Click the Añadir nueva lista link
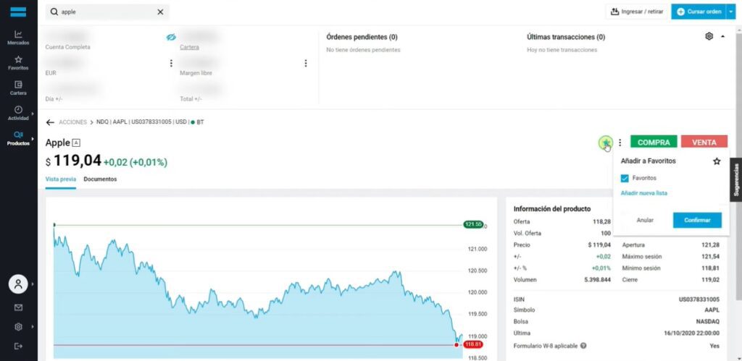 click(x=643, y=193)
